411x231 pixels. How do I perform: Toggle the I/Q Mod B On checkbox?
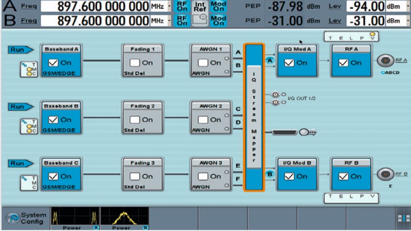(289, 176)
